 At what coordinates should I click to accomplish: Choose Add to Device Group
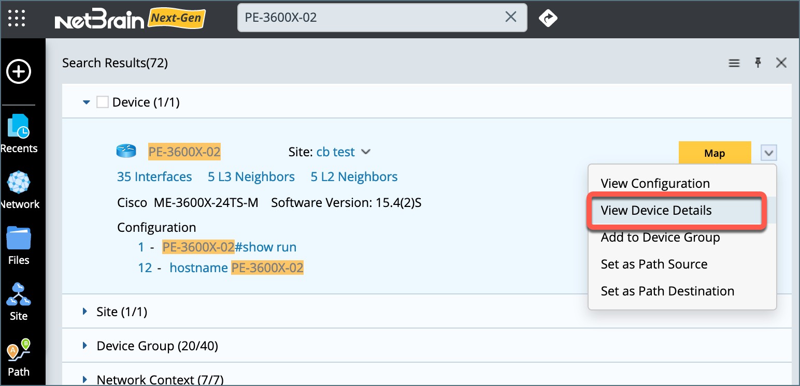(x=682, y=237)
